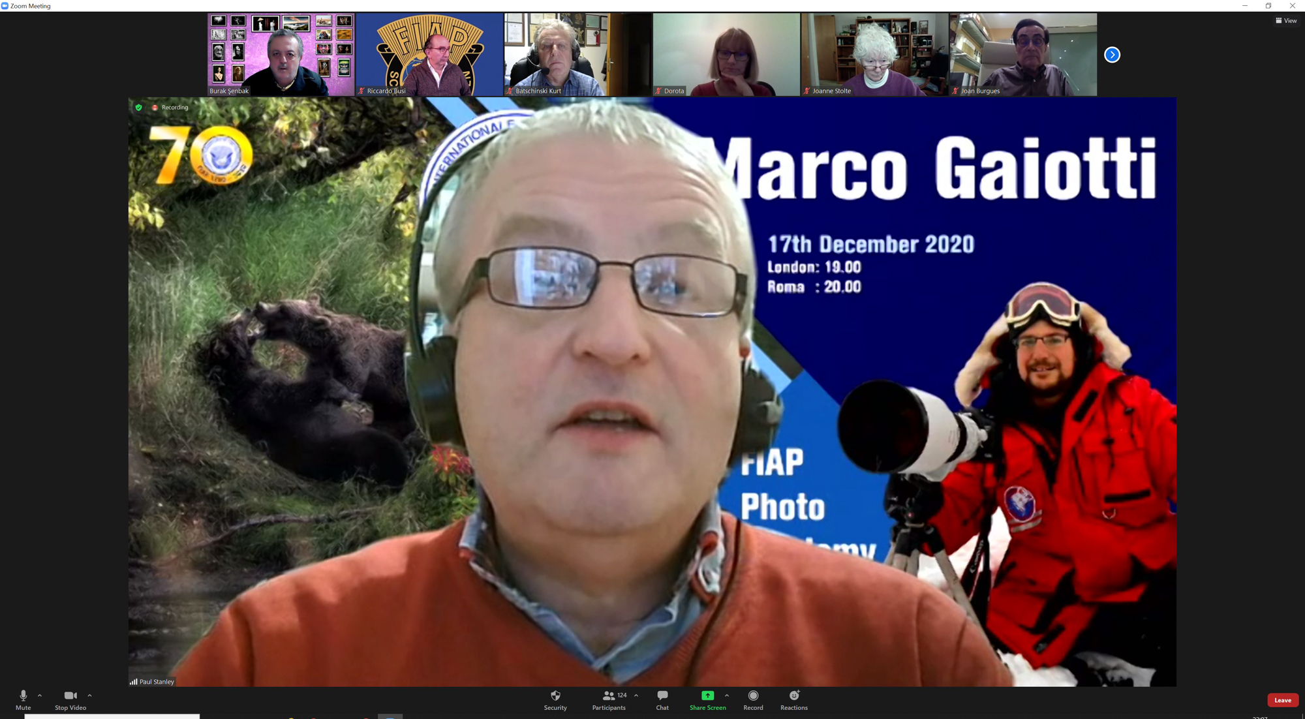Click Paul Stanley name label
The height and width of the screenshot is (719, 1305).
[157, 682]
